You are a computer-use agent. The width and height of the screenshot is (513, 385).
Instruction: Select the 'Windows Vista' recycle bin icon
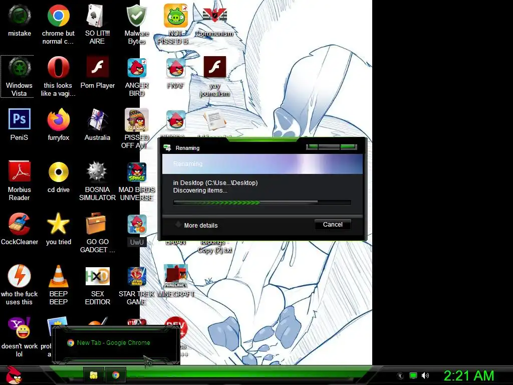(x=20, y=68)
